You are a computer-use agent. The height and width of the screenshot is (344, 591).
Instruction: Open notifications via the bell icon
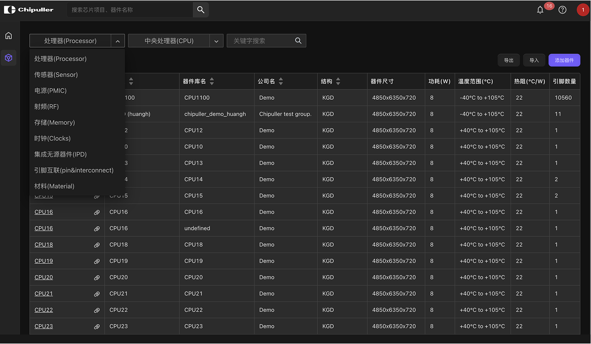pos(540,9)
